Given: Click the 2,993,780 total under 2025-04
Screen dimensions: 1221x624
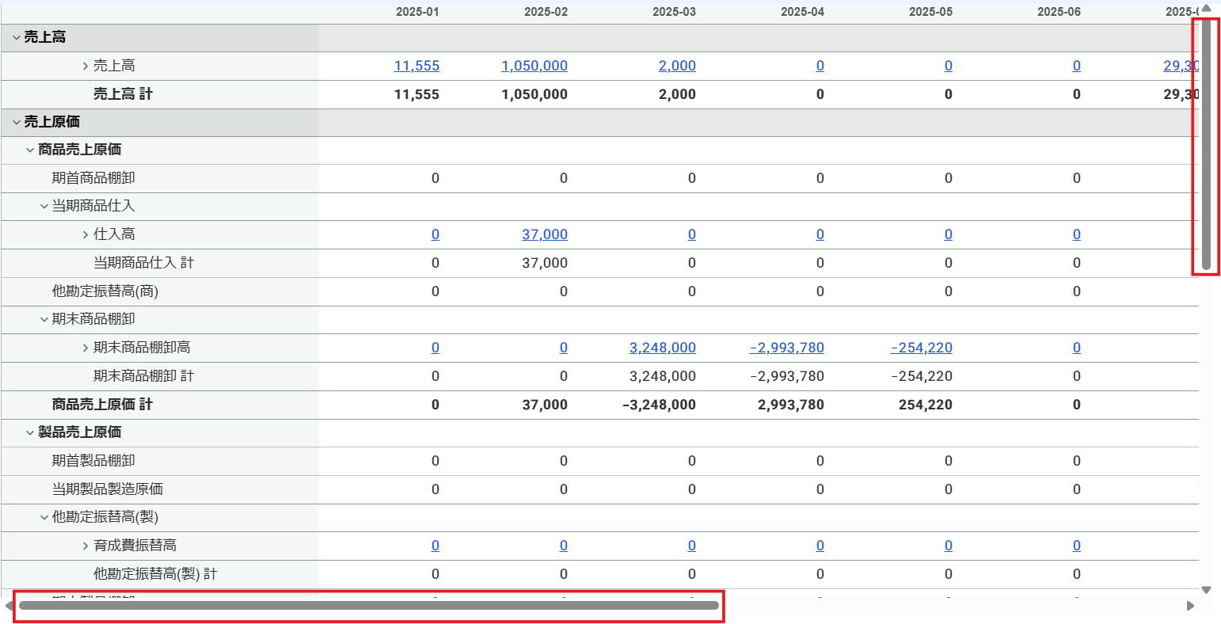Looking at the screenshot, I should click(x=791, y=405).
